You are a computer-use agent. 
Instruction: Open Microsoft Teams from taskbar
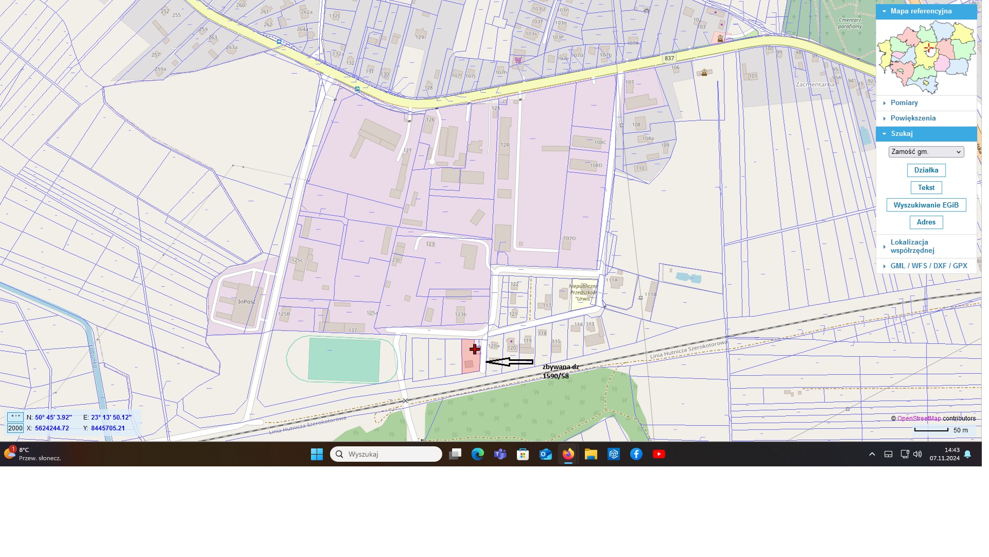tap(500, 455)
